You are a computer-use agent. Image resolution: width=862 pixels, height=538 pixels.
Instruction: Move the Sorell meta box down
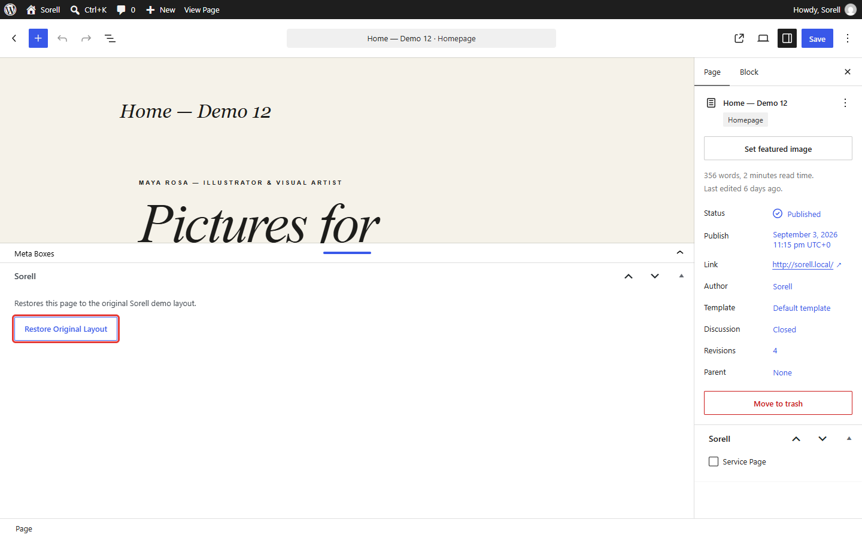655,276
